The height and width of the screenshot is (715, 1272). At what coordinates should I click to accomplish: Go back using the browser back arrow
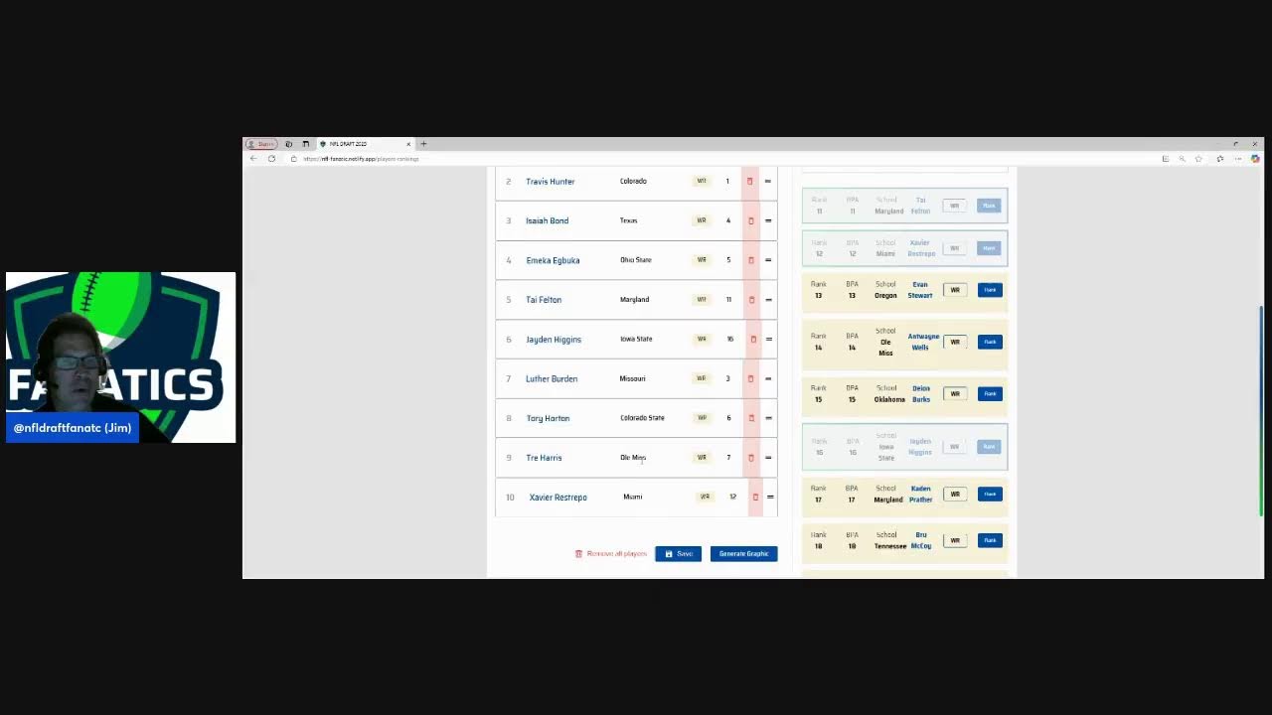point(253,159)
